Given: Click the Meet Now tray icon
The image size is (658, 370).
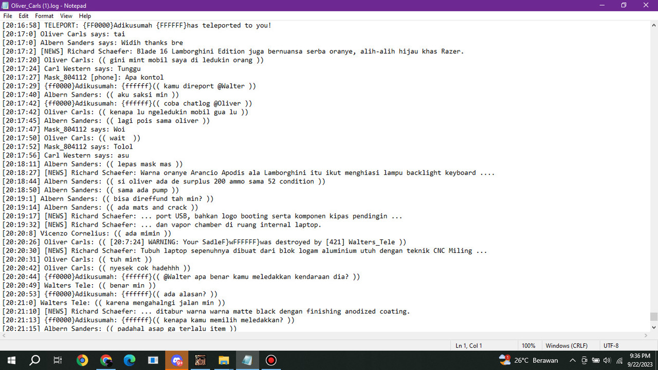Looking at the screenshot, I should point(584,360).
